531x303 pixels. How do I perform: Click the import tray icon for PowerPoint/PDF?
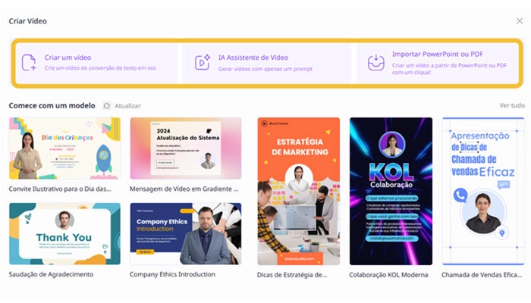(376, 63)
